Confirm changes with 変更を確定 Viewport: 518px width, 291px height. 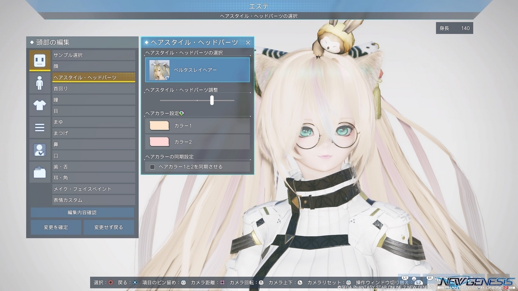pyautogui.click(x=56, y=227)
